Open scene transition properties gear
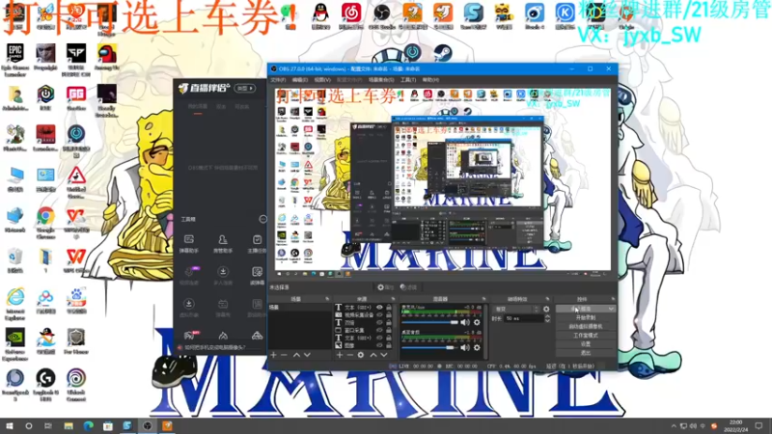Screen dimensions: 772x434 pos(546,309)
